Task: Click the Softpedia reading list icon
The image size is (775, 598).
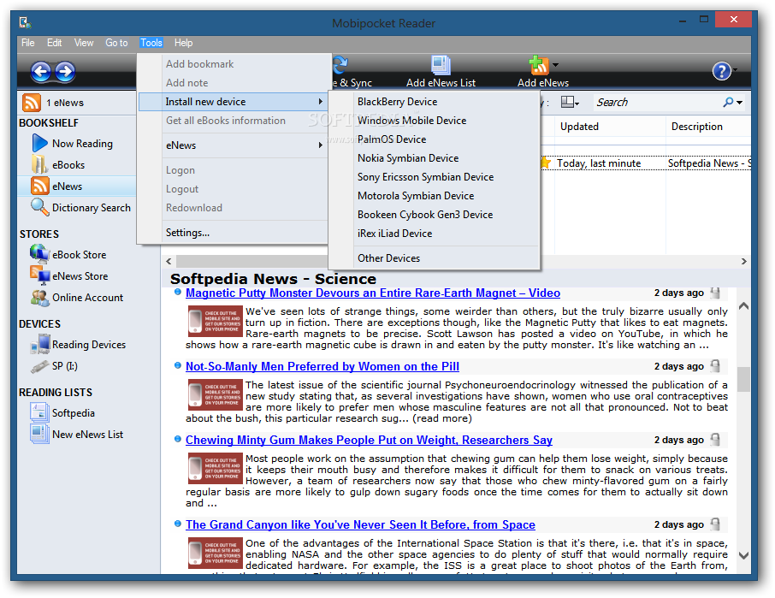Action: point(39,412)
